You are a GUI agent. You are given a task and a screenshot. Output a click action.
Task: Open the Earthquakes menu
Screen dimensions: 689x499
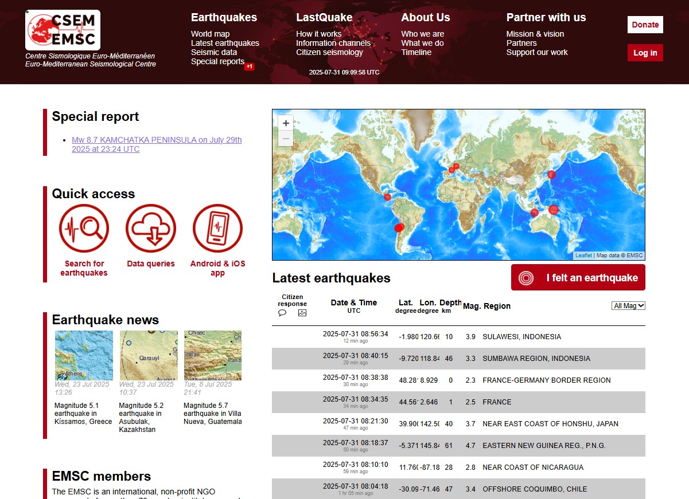pos(224,18)
